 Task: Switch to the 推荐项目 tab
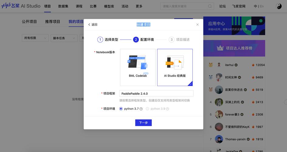point(53,22)
